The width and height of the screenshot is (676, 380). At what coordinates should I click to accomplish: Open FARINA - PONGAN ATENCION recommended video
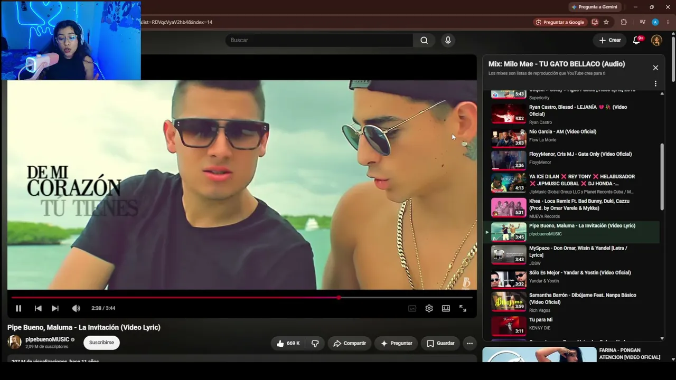(630, 354)
